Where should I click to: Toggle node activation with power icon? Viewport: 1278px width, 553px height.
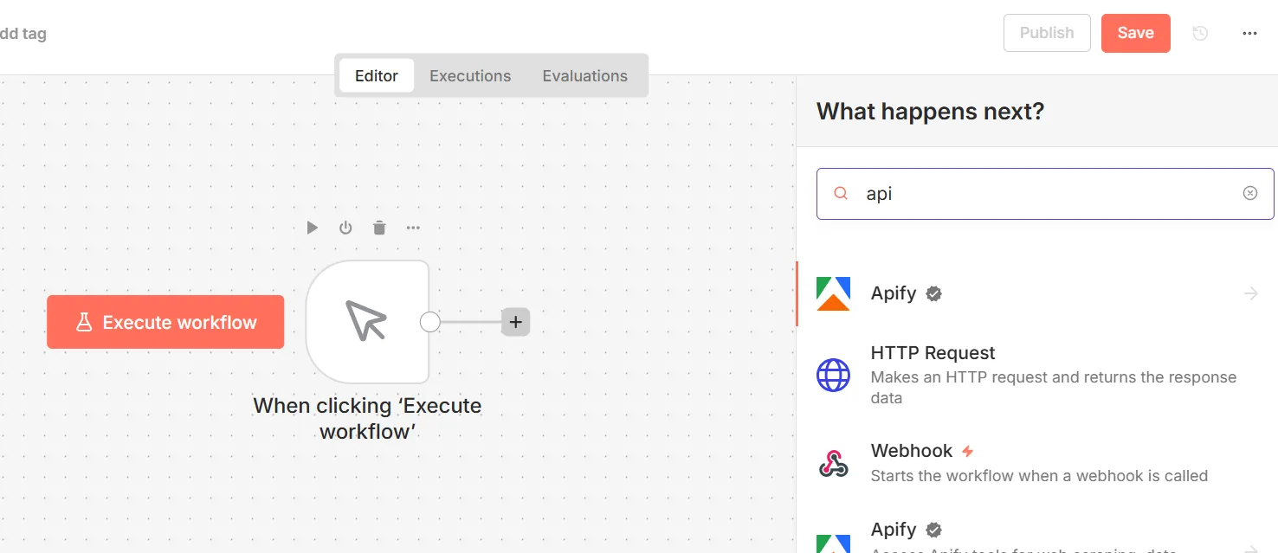[x=345, y=228]
